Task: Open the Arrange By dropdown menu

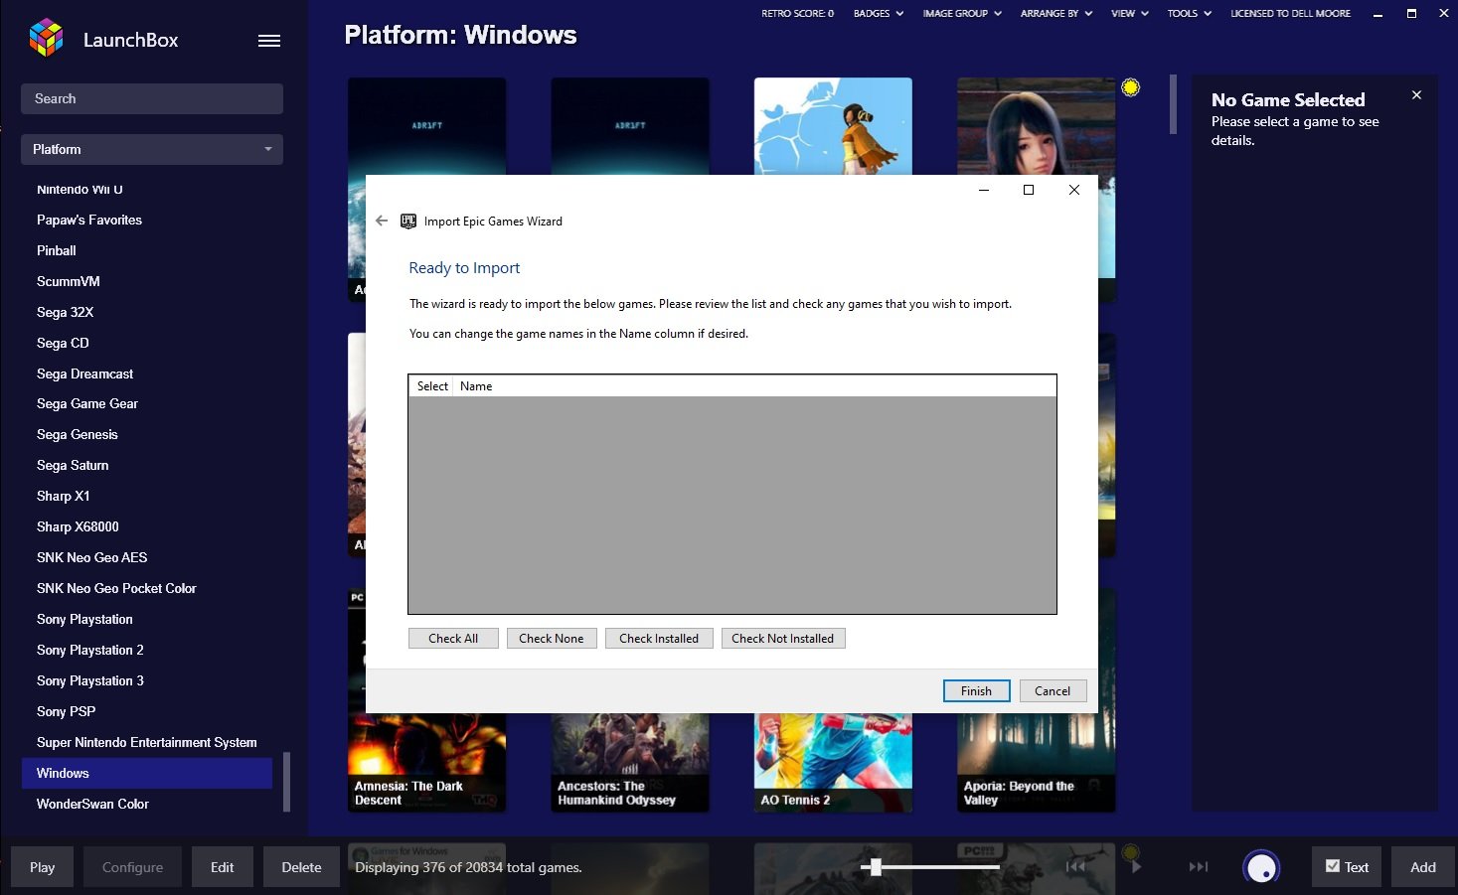Action: click(x=1056, y=14)
